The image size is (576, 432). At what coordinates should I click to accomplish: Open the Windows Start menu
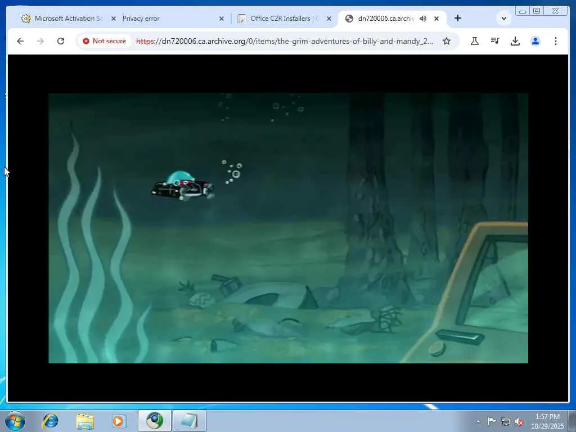pos(15,421)
